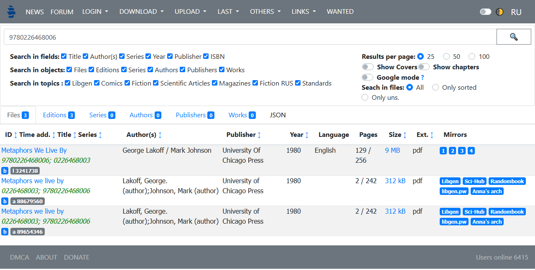
Task: Switch to the Editions tab
Action: [x=59, y=115]
